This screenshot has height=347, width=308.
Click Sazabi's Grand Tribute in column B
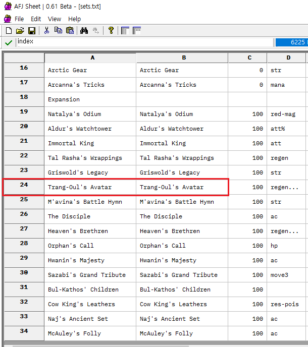click(x=182, y=275)
